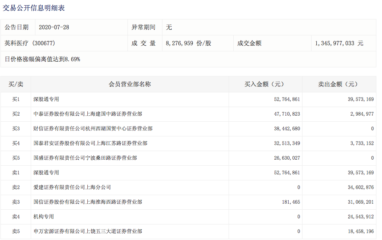Click the announcement date 2020-07-28
382x240 pixels.
(54, 27)
